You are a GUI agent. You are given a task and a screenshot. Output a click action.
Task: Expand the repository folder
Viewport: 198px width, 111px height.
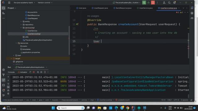pos(21,25)
